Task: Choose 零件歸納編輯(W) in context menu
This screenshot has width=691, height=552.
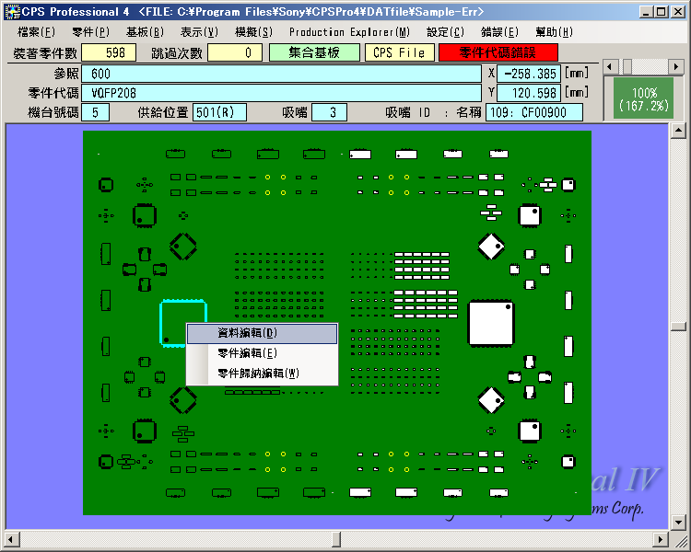Action: (x=263, y=374)
